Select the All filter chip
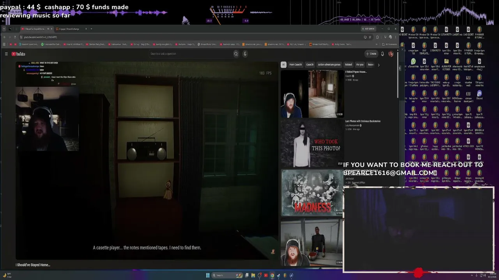Image resolution: width=499 pixels, height=280 pixels. click(283, 65)
